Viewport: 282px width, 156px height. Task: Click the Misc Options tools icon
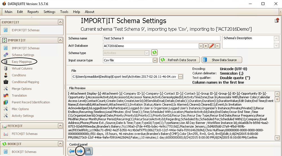[x=6, y=109]
